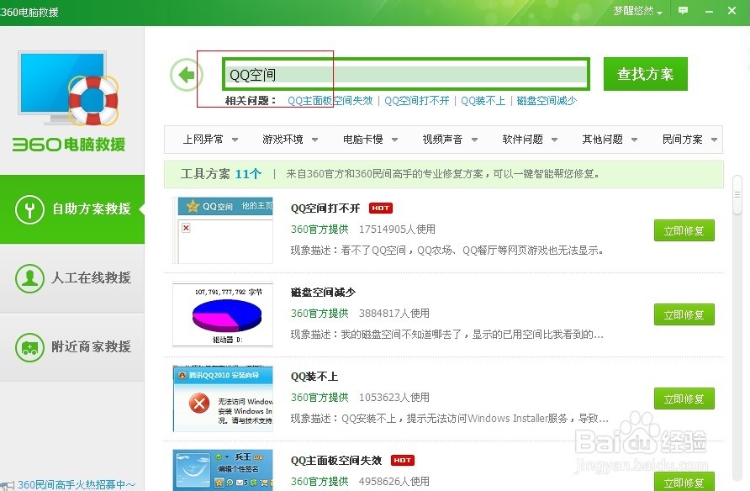750x491 pixels.
Task: Click 立即修复 for QQ空间打不开
Action: point(684,230)
